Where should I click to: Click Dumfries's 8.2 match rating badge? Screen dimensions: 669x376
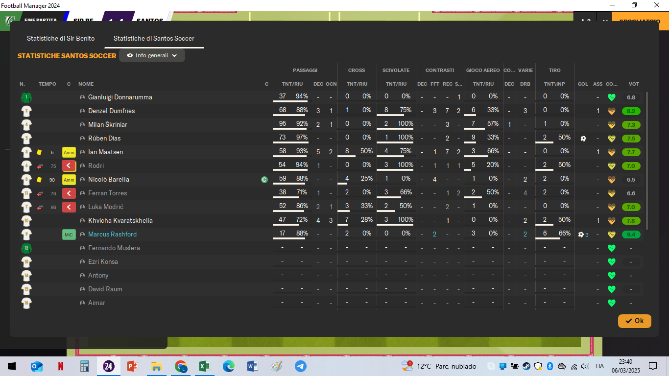pos(631,111)
